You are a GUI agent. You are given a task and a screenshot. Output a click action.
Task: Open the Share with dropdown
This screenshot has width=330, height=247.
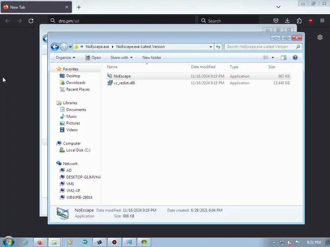(121, 58)
